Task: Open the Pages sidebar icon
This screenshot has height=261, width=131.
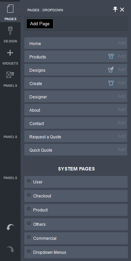Action: pyautogui.click(x=10, y=9)
